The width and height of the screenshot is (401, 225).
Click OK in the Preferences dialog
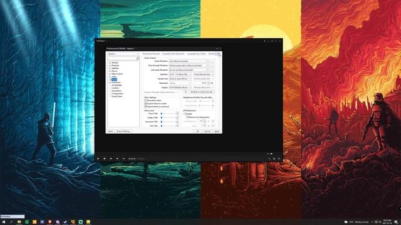(197, 131)
